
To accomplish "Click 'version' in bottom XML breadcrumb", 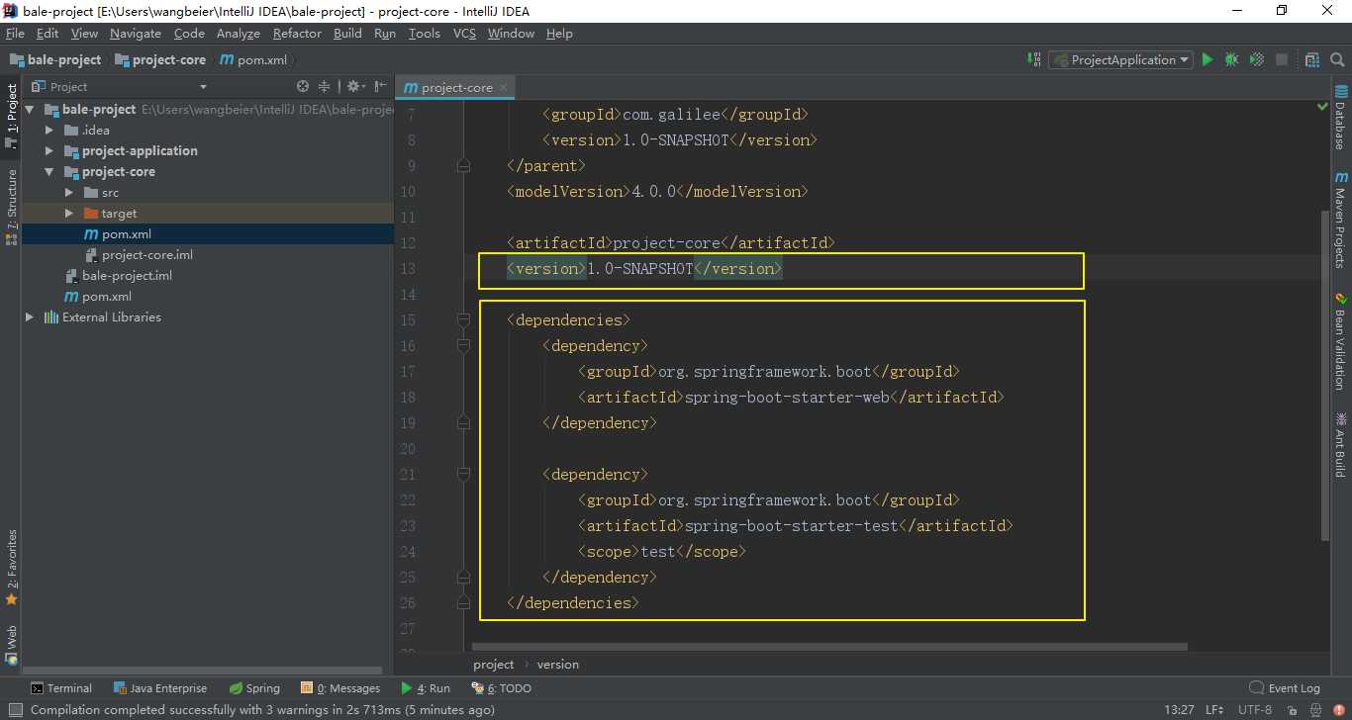I will 558,665.
